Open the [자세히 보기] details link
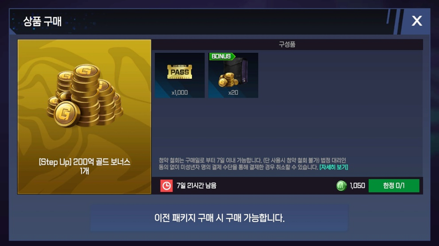 tap(333, 167)
